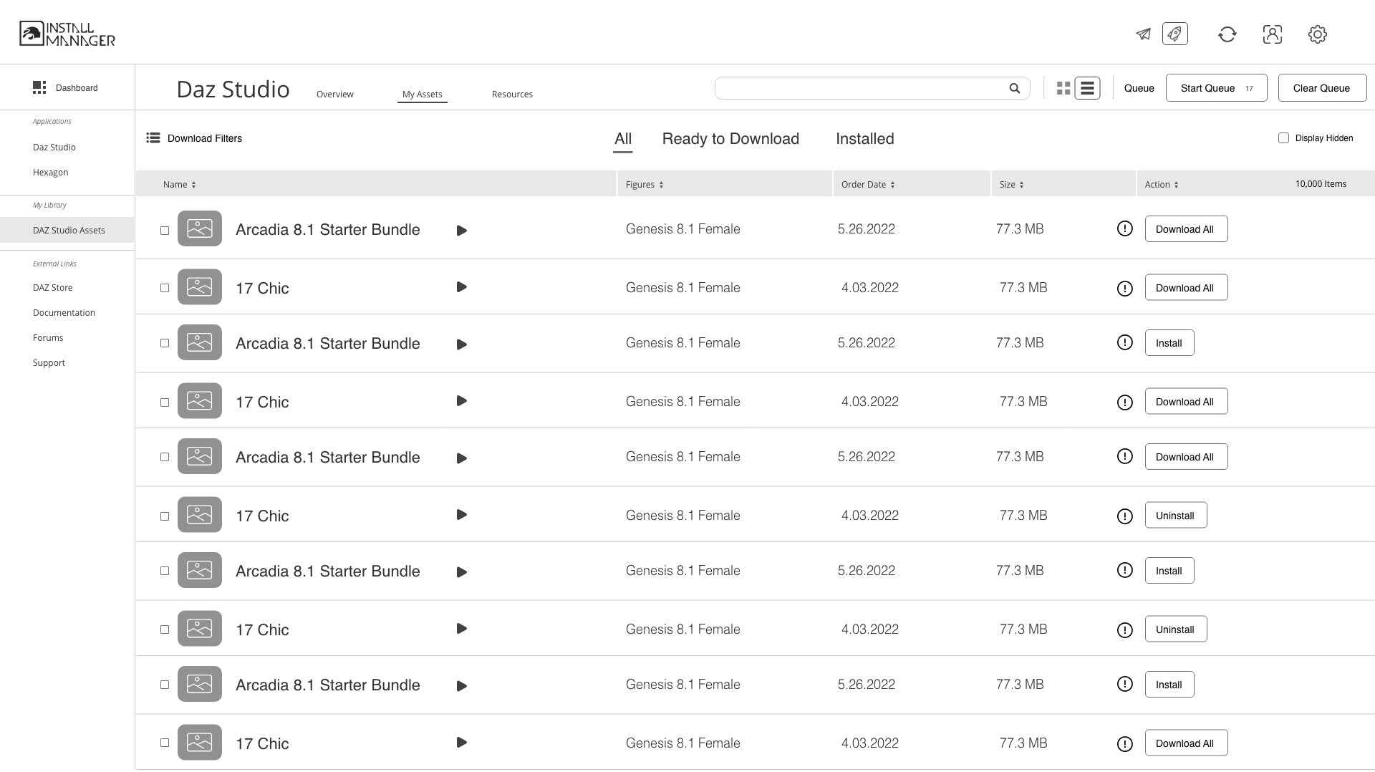The width and height of the screenshot is (1375, 772).
Task: Expand the fifth row Arcadia triangle
Action: [x=462, y=458]
